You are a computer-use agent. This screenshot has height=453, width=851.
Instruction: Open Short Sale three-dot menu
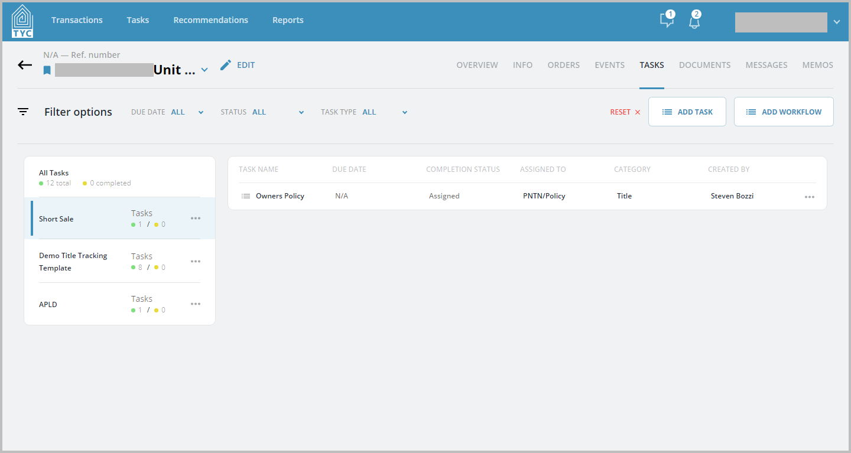(196, 219)
